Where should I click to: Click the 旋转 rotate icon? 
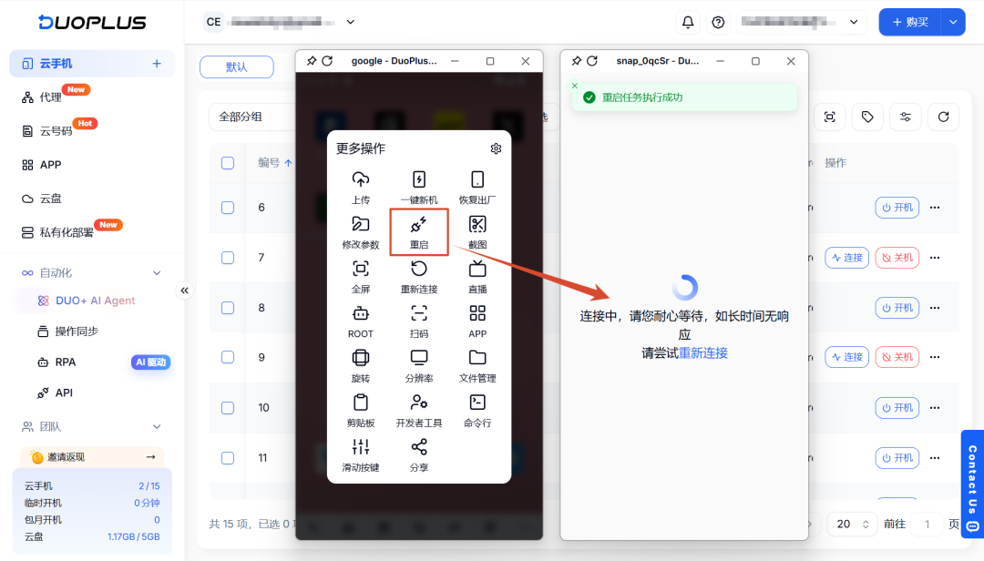click(360, 358)
